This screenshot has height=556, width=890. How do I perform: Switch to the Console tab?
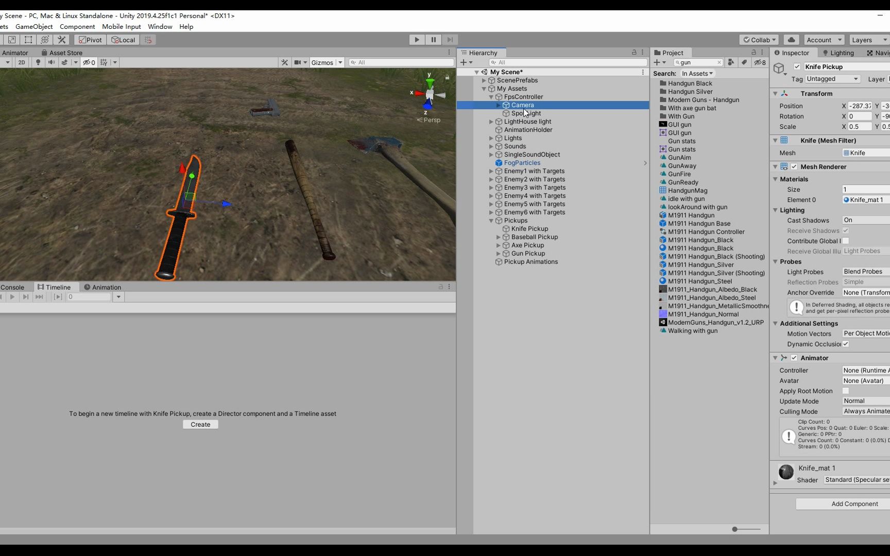click(12, 287)
